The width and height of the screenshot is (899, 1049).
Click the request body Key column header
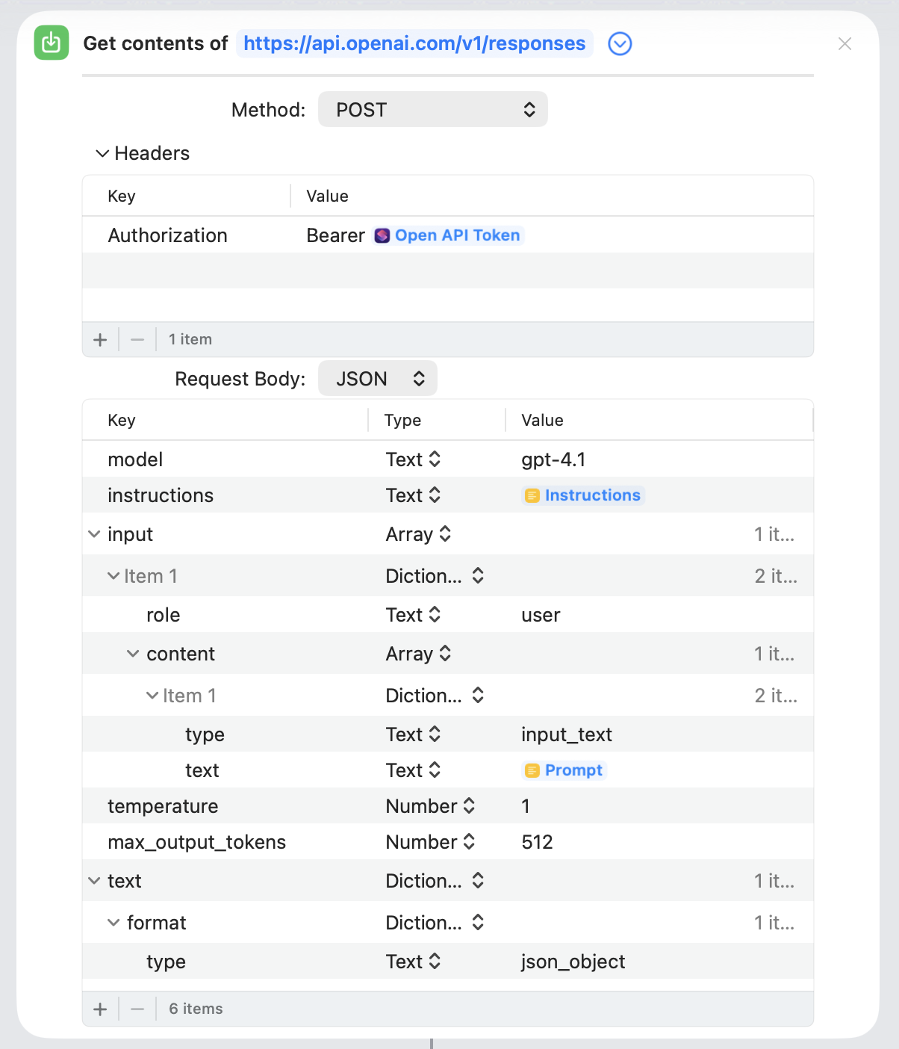point(122,420)
